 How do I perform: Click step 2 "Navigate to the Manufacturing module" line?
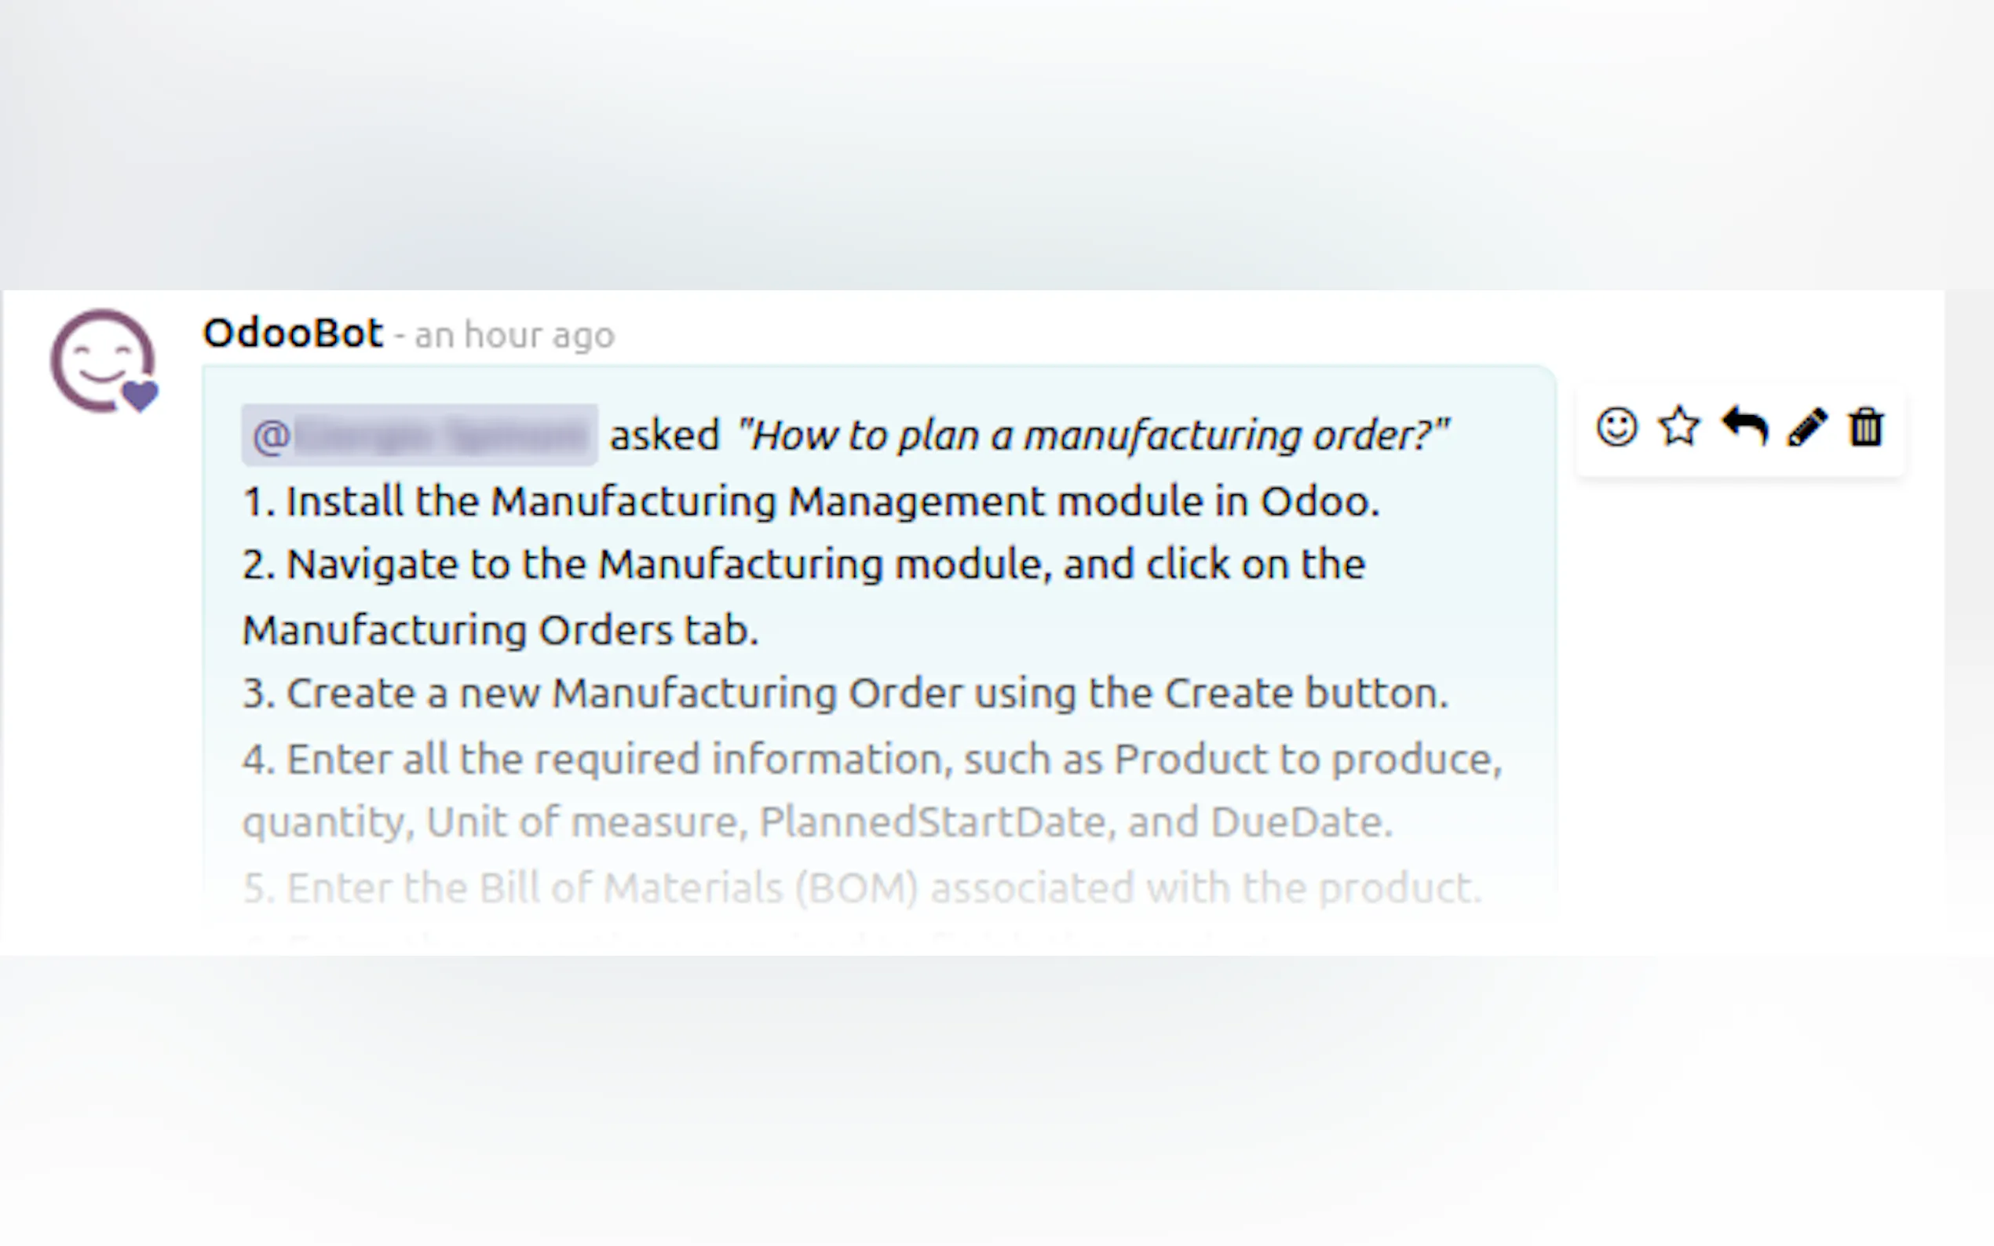coord(804,564)
